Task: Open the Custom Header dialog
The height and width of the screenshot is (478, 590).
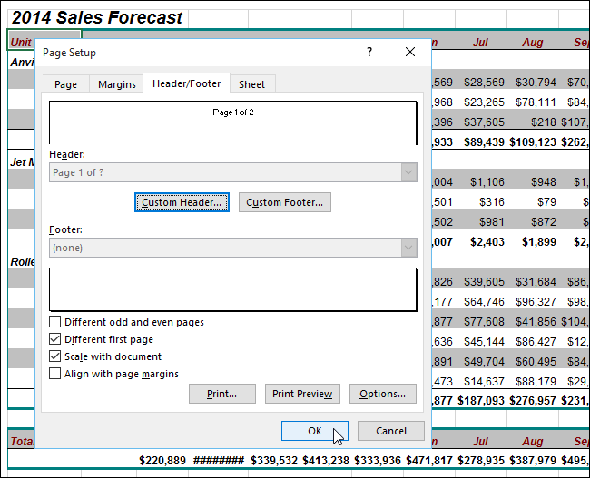Action: (x=182, y=202)
